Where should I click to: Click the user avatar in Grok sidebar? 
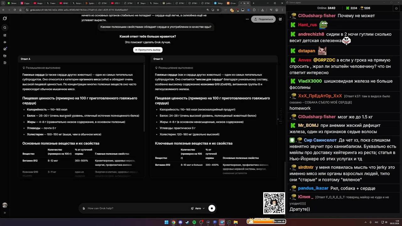coord(5,205)
